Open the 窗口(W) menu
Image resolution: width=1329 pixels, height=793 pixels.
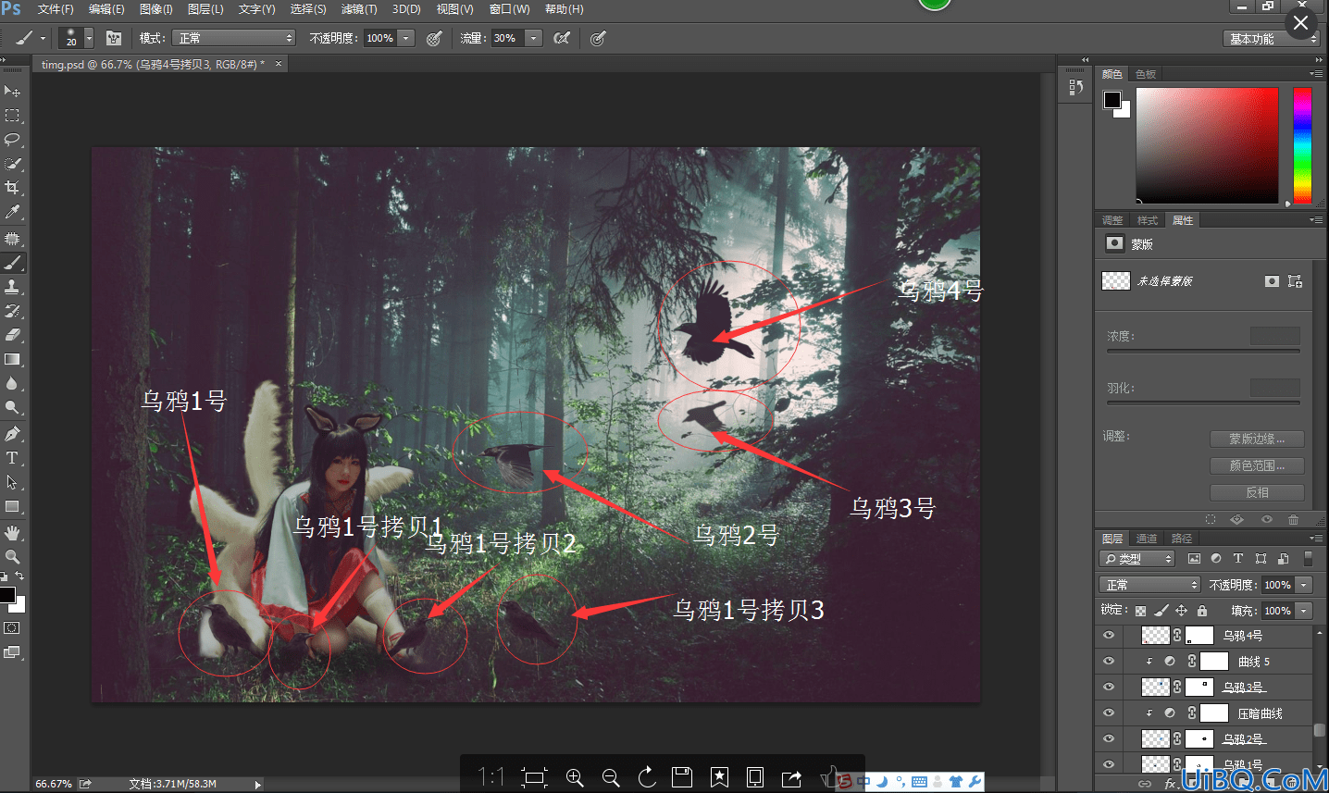click(x=510, y=9)
